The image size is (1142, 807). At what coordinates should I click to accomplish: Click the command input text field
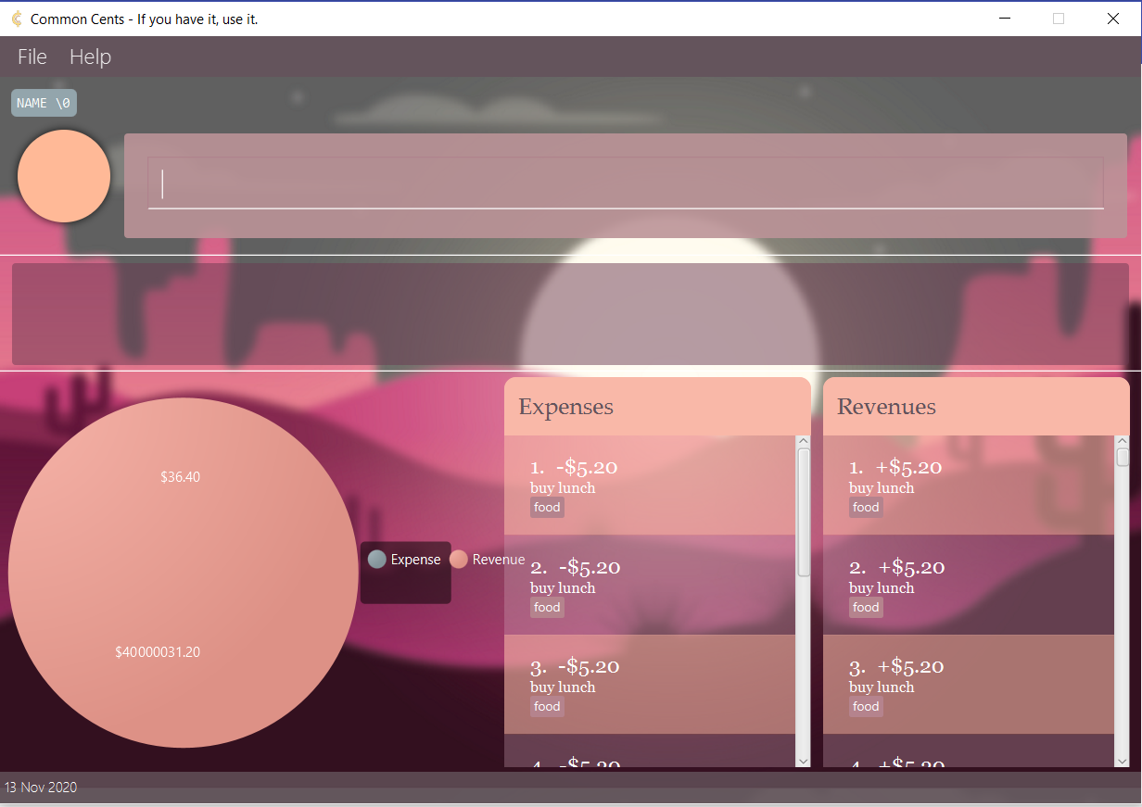(626, 183)
